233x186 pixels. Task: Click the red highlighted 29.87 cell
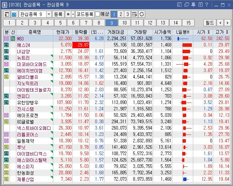pyautogui.click(x=81, y=45)
